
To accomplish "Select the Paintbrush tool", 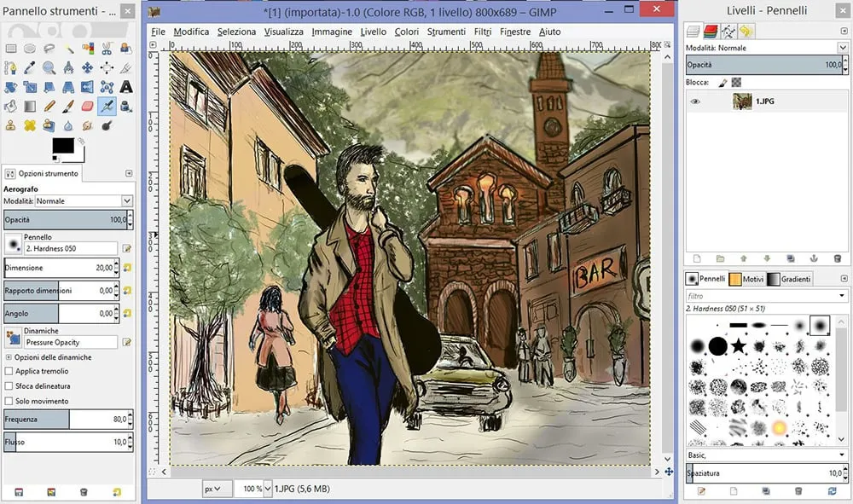I will (x=69, y=106).
